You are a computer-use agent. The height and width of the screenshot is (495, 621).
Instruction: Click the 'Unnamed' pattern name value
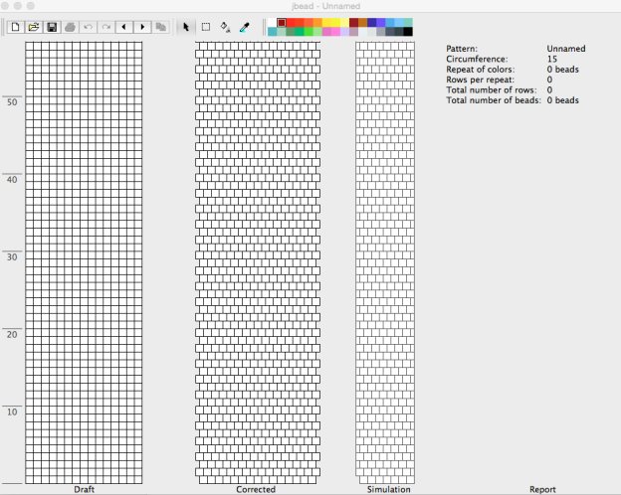(566, 49)
